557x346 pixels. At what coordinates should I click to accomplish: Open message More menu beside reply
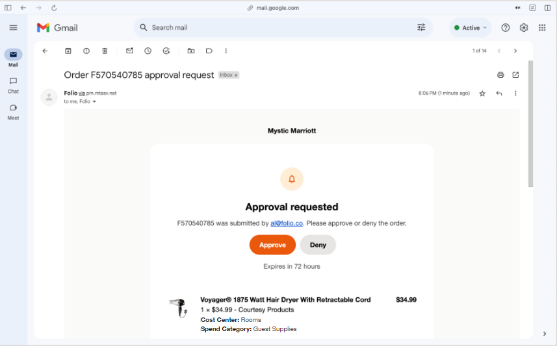coord(515,93)
